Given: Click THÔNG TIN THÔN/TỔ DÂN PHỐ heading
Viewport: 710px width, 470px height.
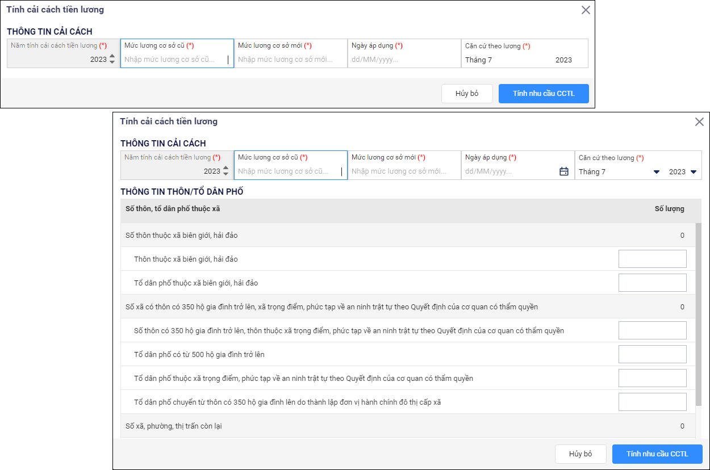Looking at the screenshot, I should pyautogui.click(x=182, y=192).
